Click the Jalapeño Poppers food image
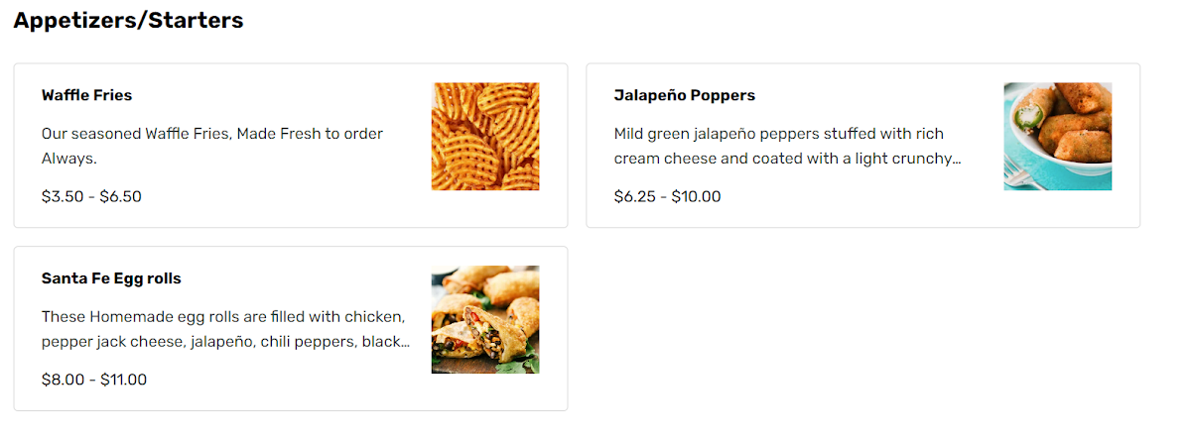Screen dimensions: 1191x439 1057,136
